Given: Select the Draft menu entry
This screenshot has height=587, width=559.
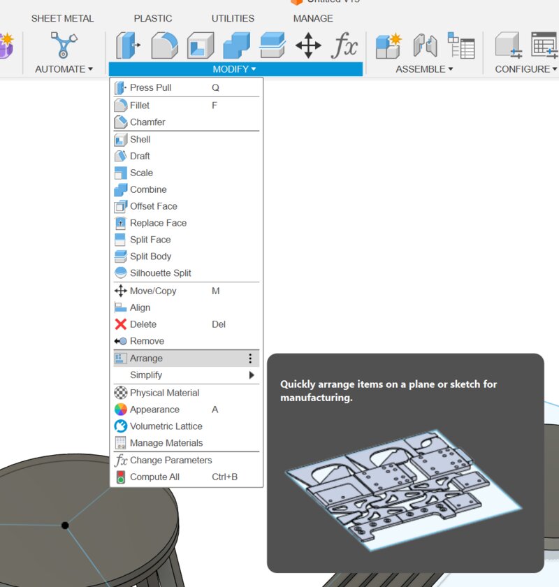Looking at the screenshot, I should (x=187, y=156).
